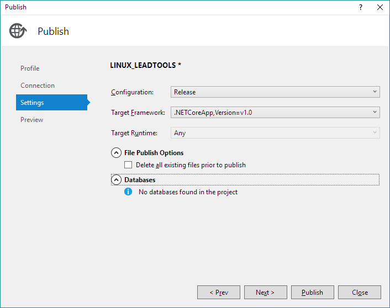
Task: Switch to the Profile step
Action: click(x=30, y=68)
